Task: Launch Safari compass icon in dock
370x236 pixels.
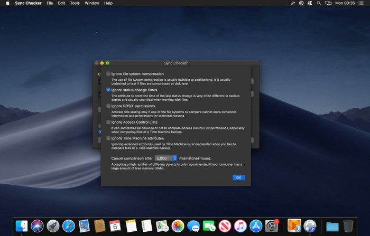Action: click(x=68, y=226)
